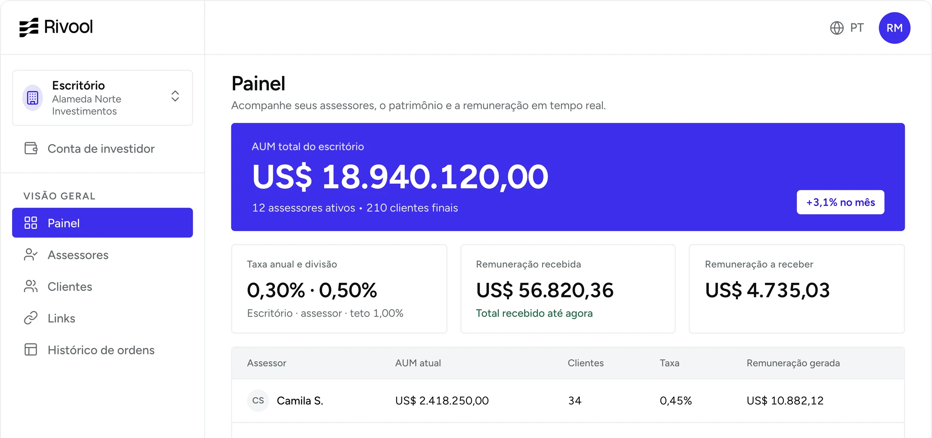Click the 0,45% rate cell
Image resolution: width=932 pixels, height=438 pixels.
(x=676, y=401)
